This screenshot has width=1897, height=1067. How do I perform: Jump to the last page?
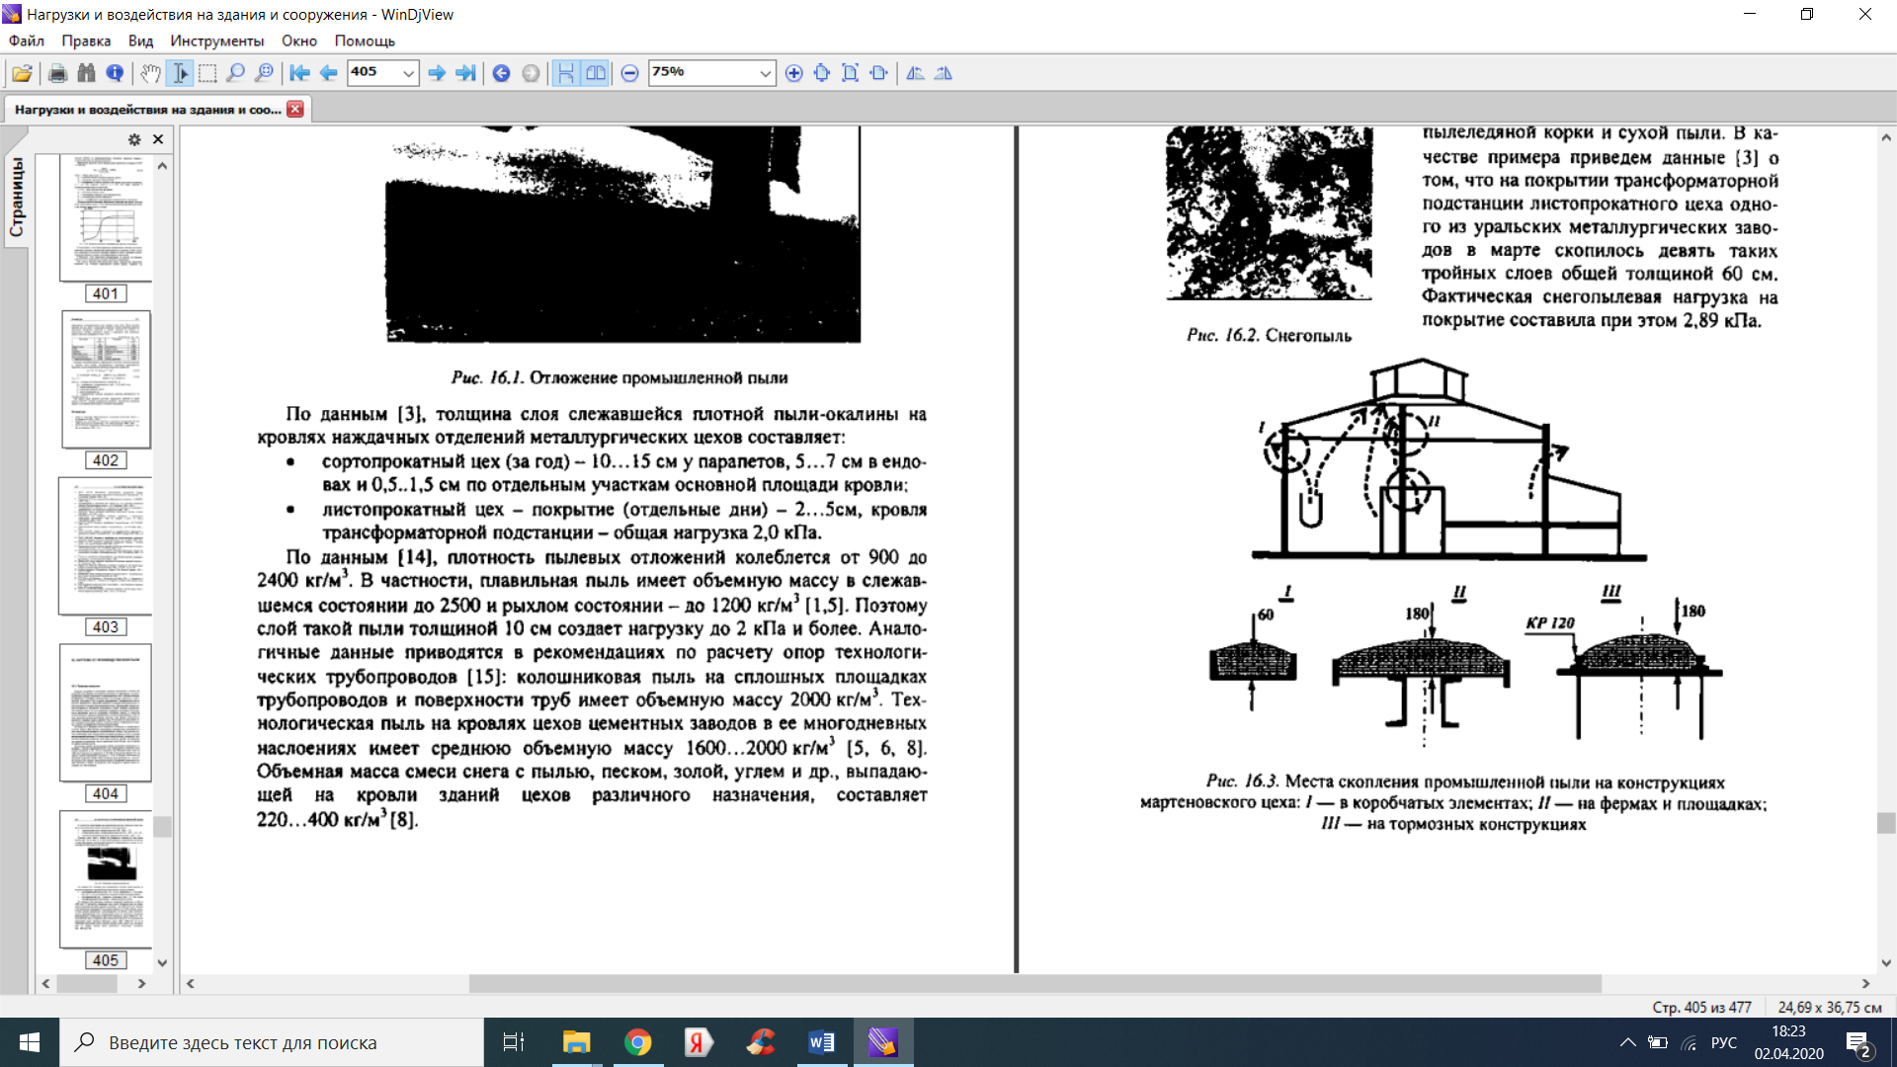pyautogui.click(x=465, y=73)
